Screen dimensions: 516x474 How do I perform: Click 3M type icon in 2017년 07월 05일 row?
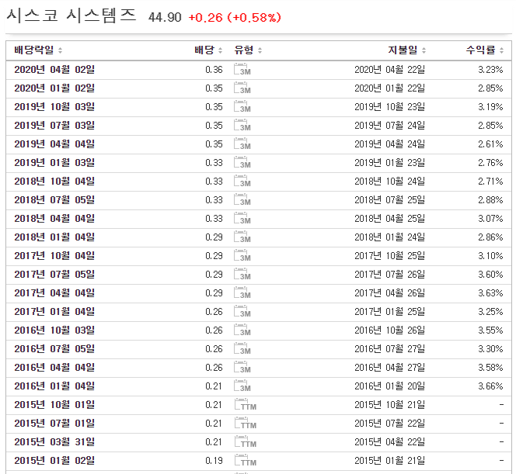(242, 275)
